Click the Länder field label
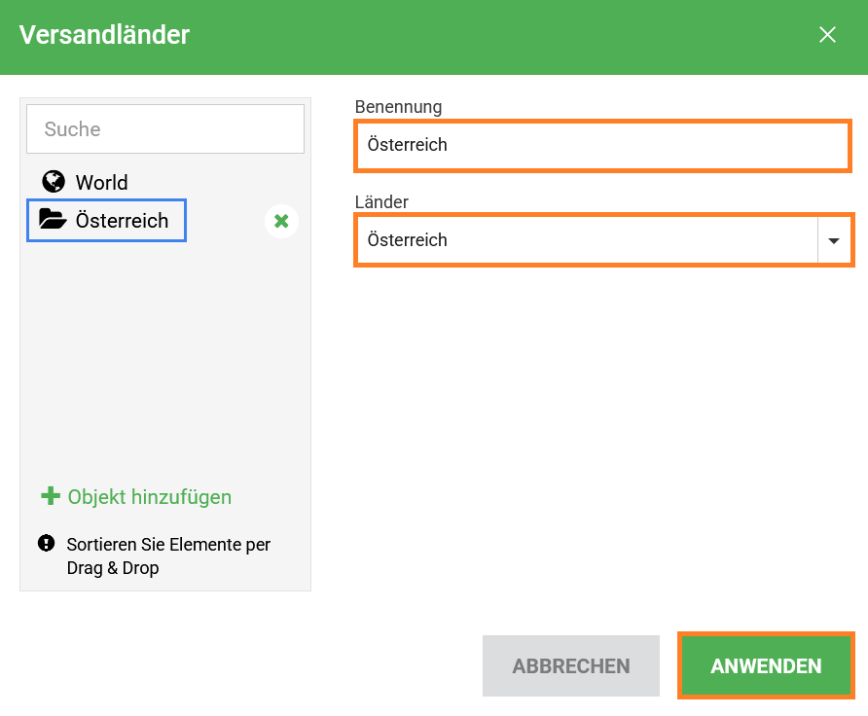868x716 pixels. pyautogui.click(x=381, y=202)
